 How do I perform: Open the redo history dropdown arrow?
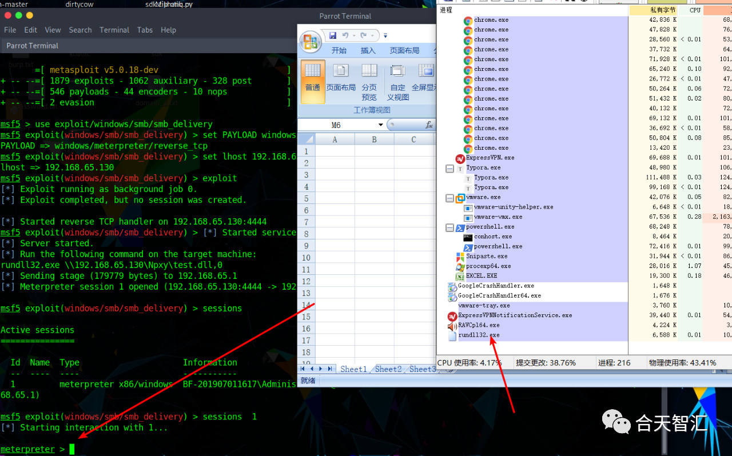pos(371,36)
